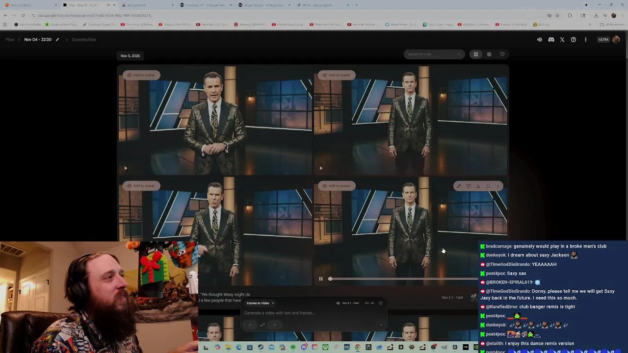
Task: Change the x4 output count setting
Action: click(x=369, y=303)
